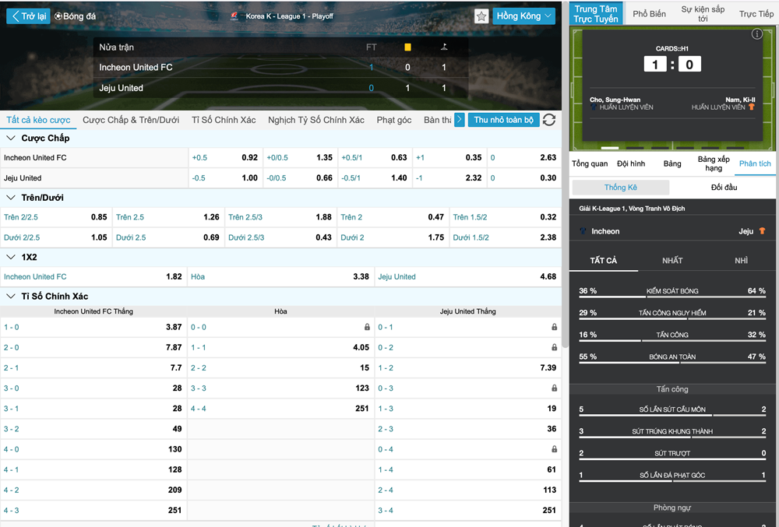The height and width of the screenshot is (527, 779).
Task: Open the Tỉ Số Chính Xác filter tab
Action: coord(224,120)
